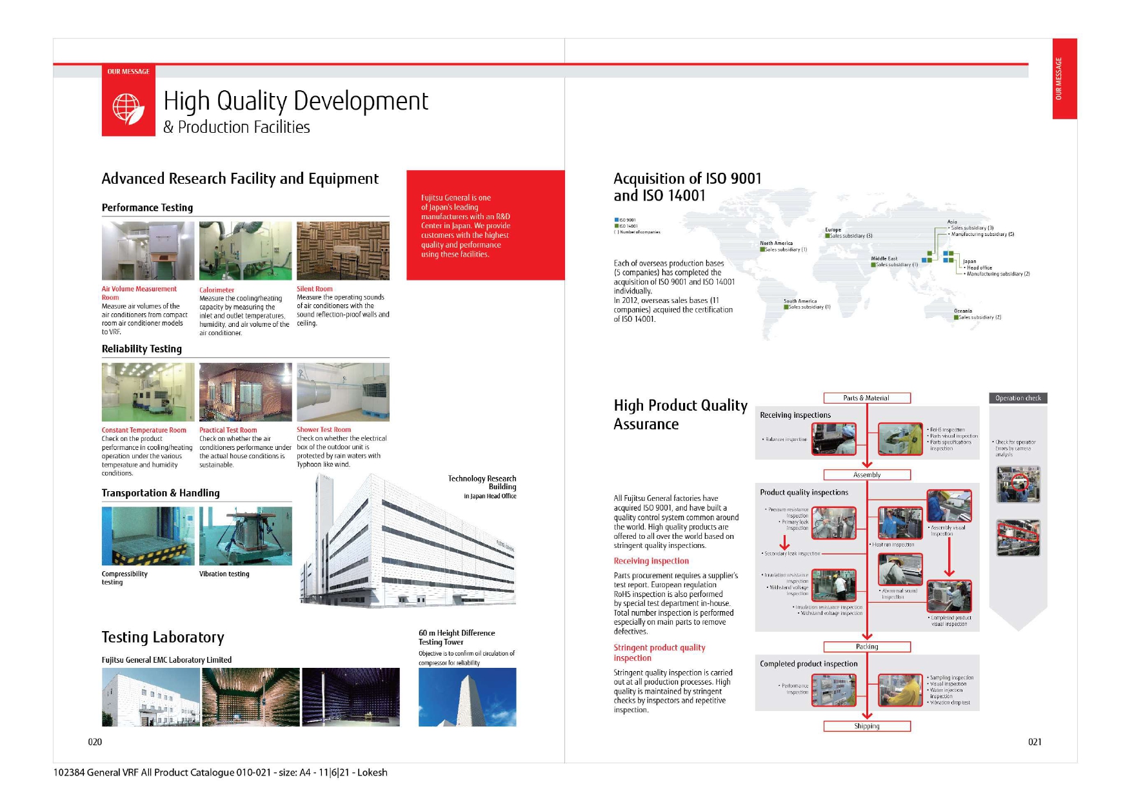1132x800 pixels.
Task: Click the Calorimeter caption label
Action: coord(217,290)
